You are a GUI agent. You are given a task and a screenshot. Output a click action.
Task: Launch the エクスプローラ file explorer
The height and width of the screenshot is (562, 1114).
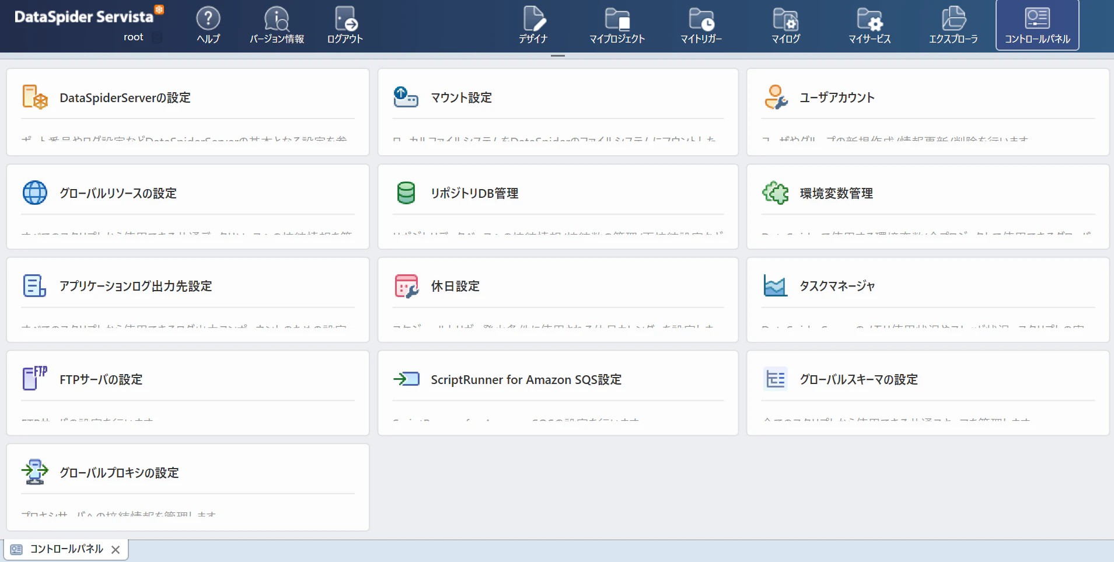tap(954, 25)
